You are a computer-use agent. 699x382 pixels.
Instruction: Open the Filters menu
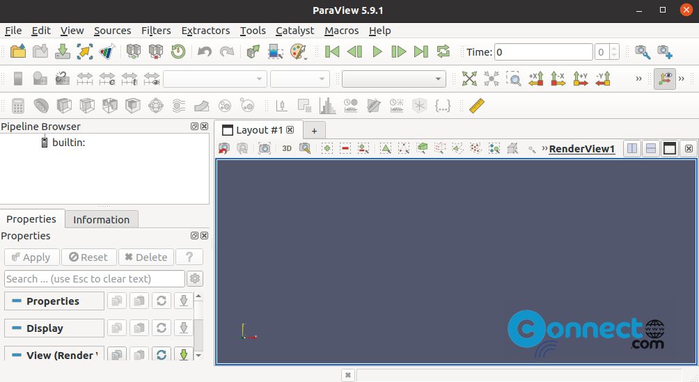(156, 31)
